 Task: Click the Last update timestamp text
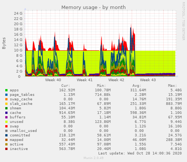pos(140,153)
